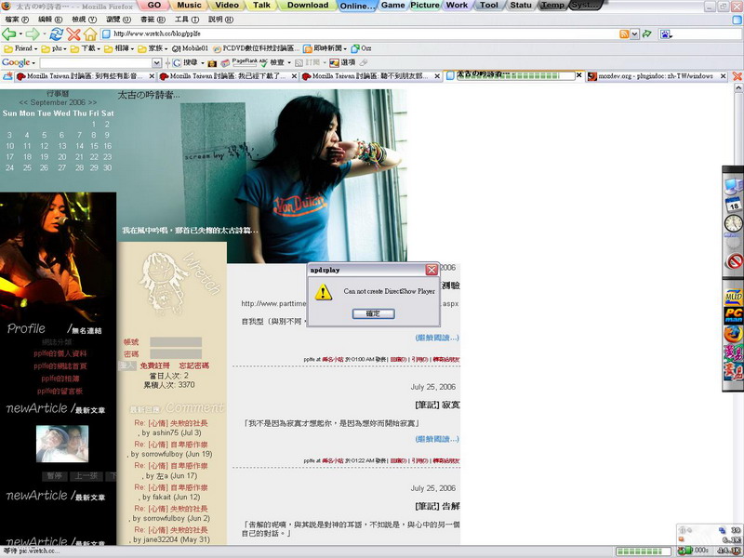Click the comment link by ashin75 (Jul 3)
This screenshot has height=558, width=744.
(171, 423)
